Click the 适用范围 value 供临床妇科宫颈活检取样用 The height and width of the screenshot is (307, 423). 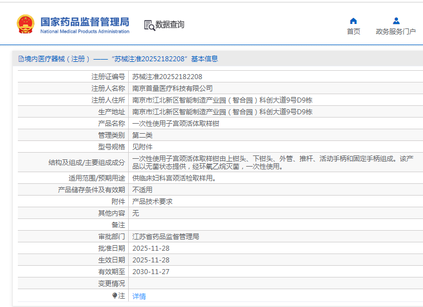pos(174,178)
